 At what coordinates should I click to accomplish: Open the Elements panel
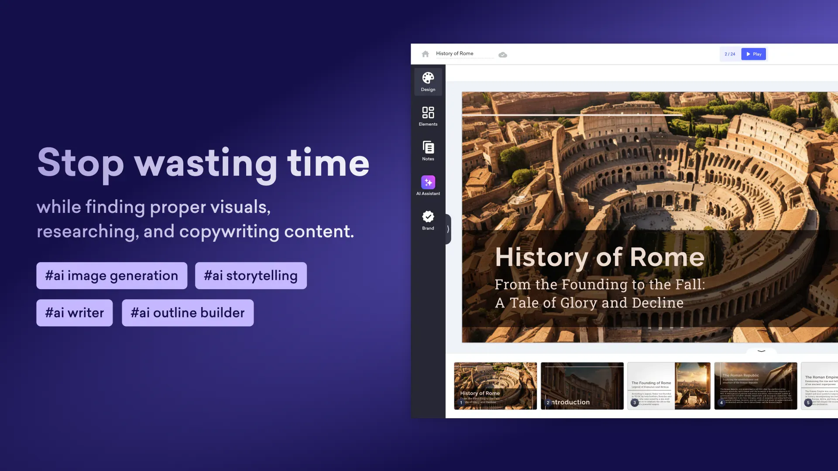[428, 116]
